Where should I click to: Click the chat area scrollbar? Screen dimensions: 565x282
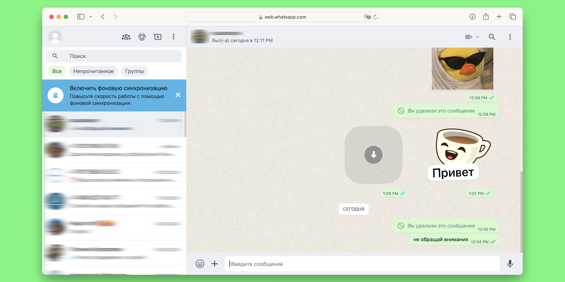pyautogui.click(x=521, y=211)
